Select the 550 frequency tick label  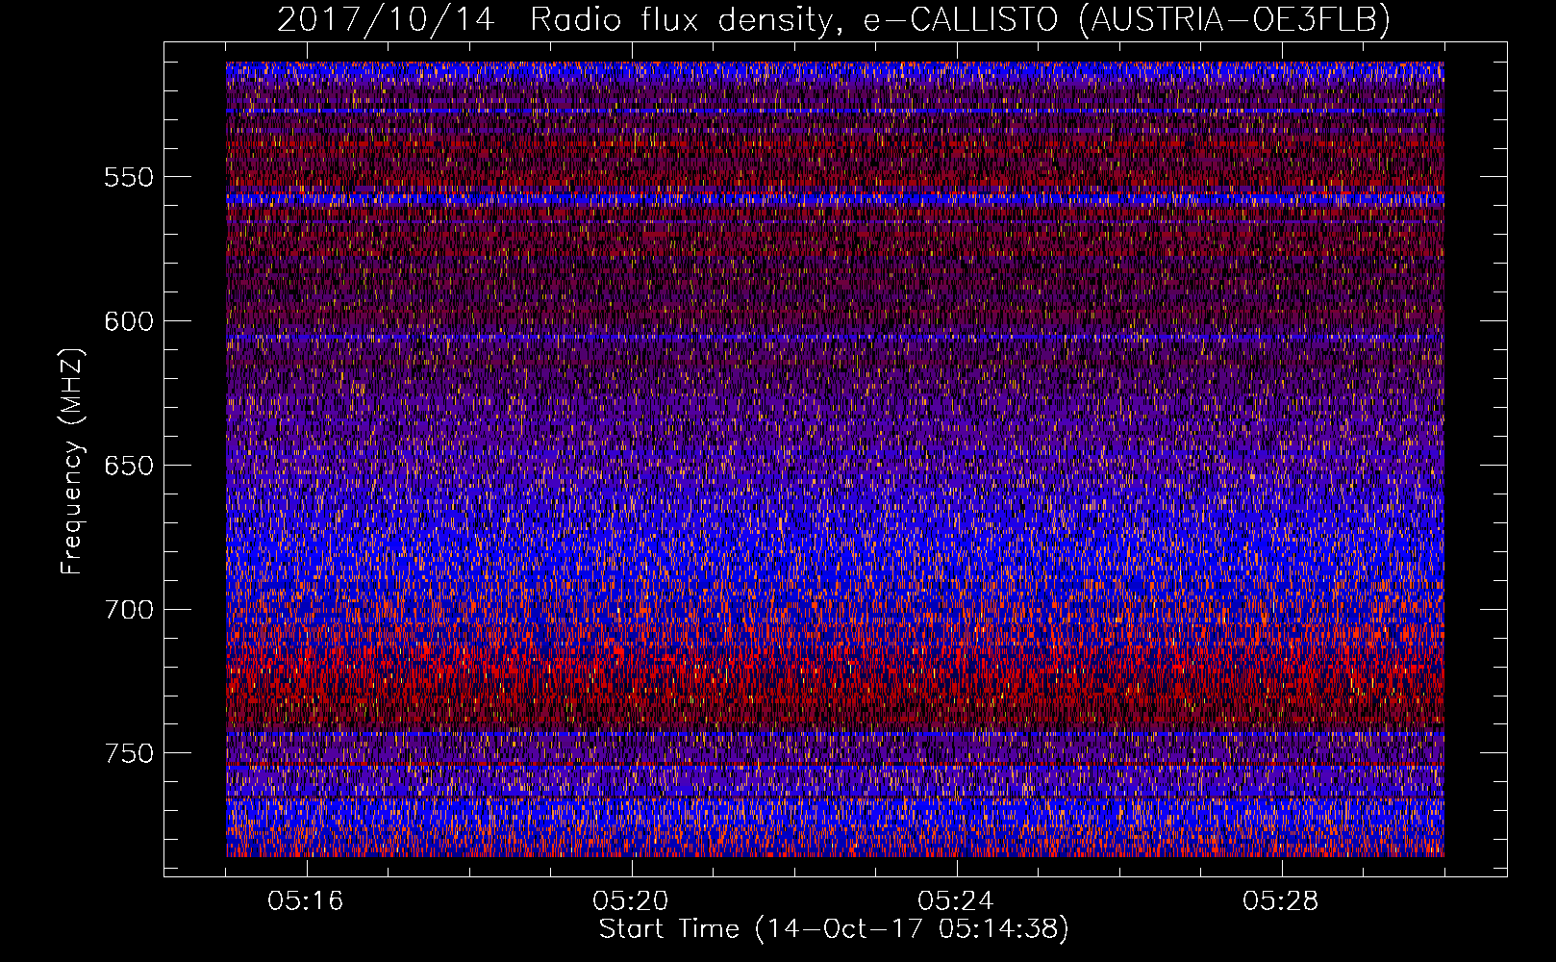(x=129, y=178)
